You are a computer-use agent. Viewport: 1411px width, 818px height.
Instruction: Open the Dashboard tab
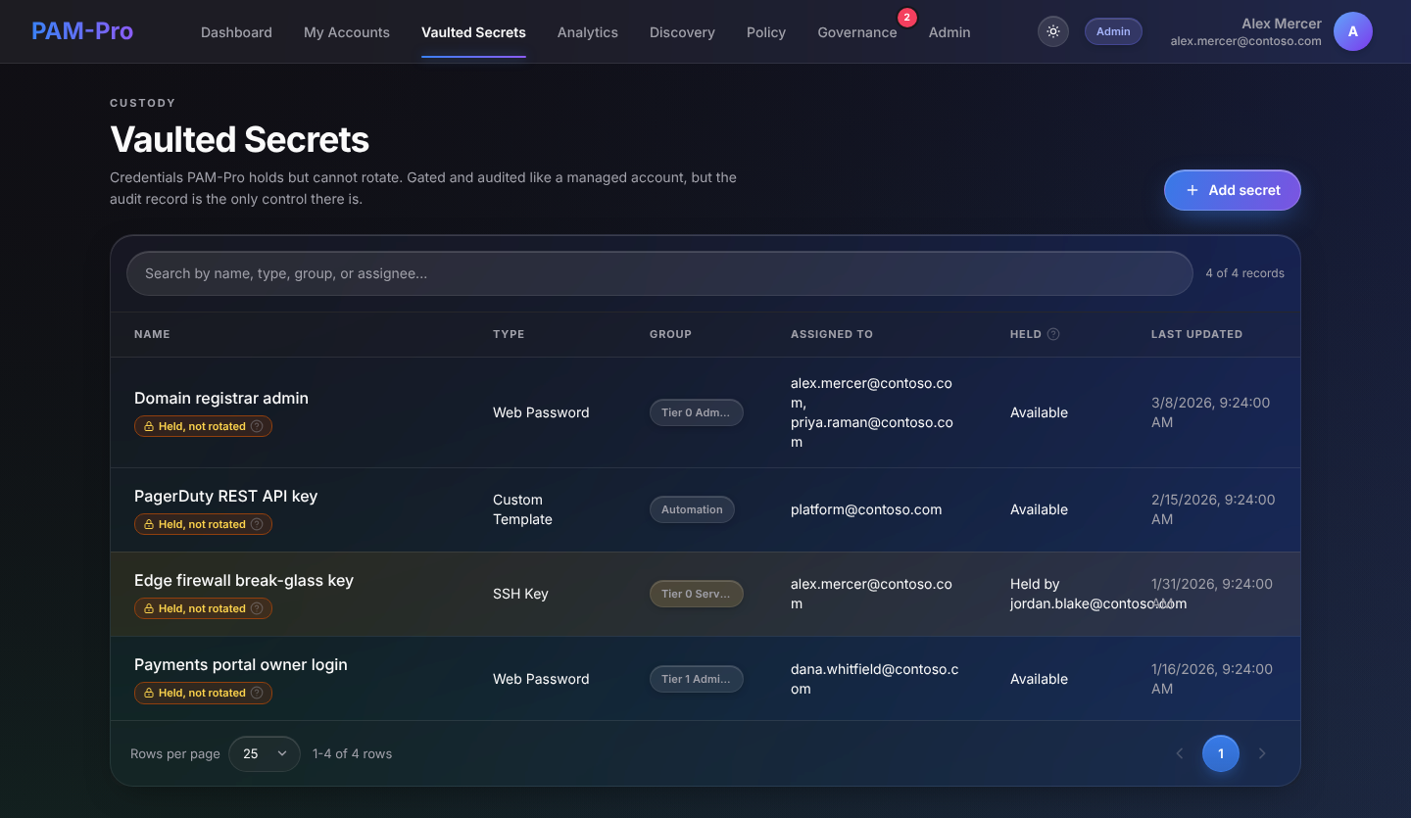point(236,32)
